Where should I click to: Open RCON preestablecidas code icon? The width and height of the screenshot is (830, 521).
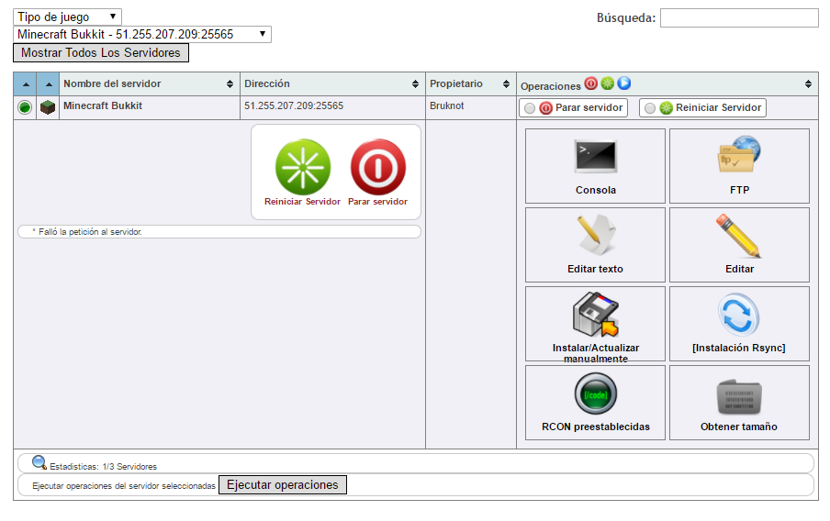(596, 394)
